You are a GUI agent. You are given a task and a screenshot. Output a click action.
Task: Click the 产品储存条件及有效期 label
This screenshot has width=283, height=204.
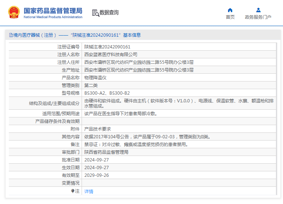(x=57, y=121)
